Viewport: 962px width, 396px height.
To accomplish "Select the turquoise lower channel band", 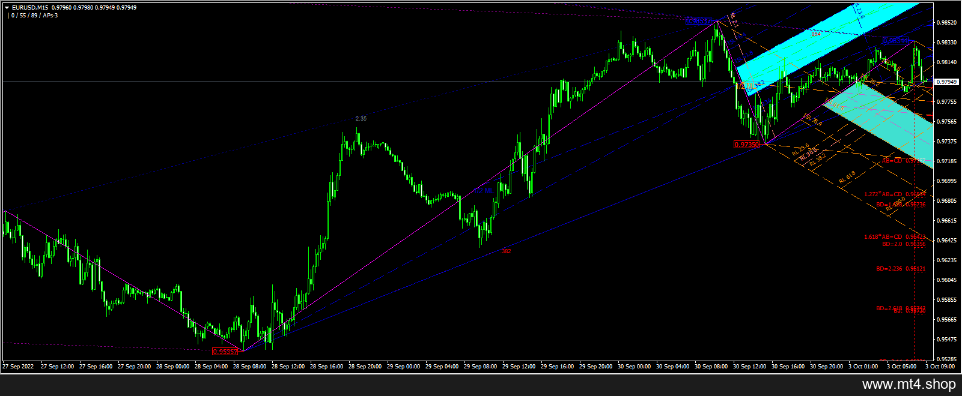I will point(878,125).
